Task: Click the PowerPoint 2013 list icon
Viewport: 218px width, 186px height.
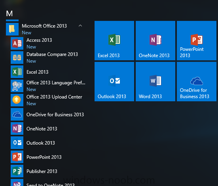Action: (x=17, y=157)
